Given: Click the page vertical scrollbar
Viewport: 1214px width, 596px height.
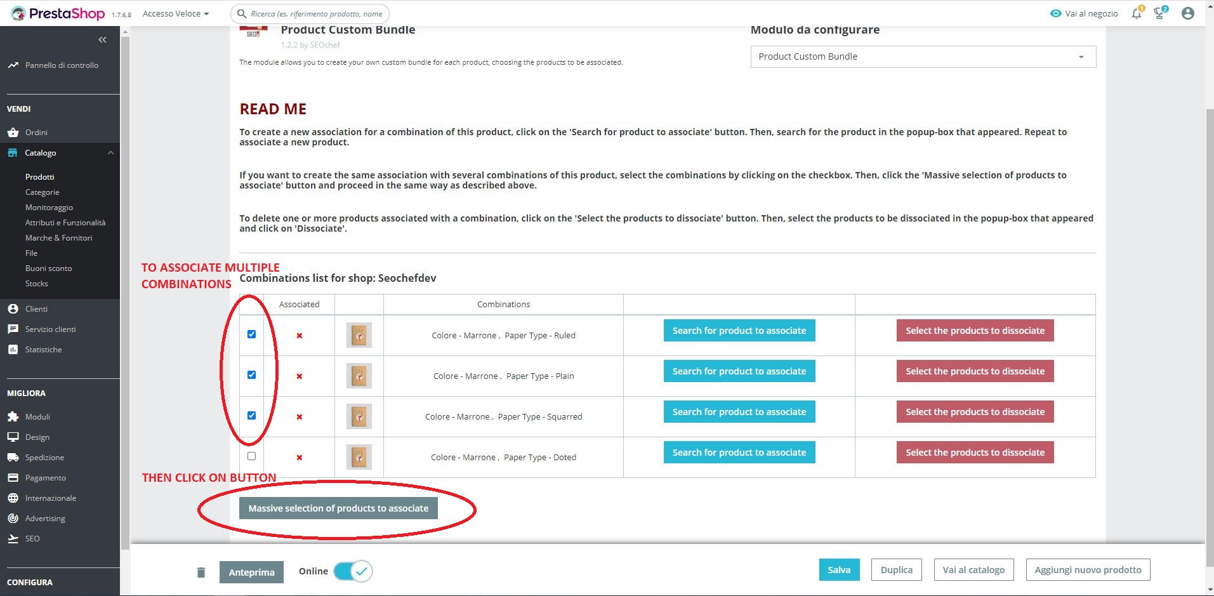Looking at the screenshot, I should [1210, 336].
